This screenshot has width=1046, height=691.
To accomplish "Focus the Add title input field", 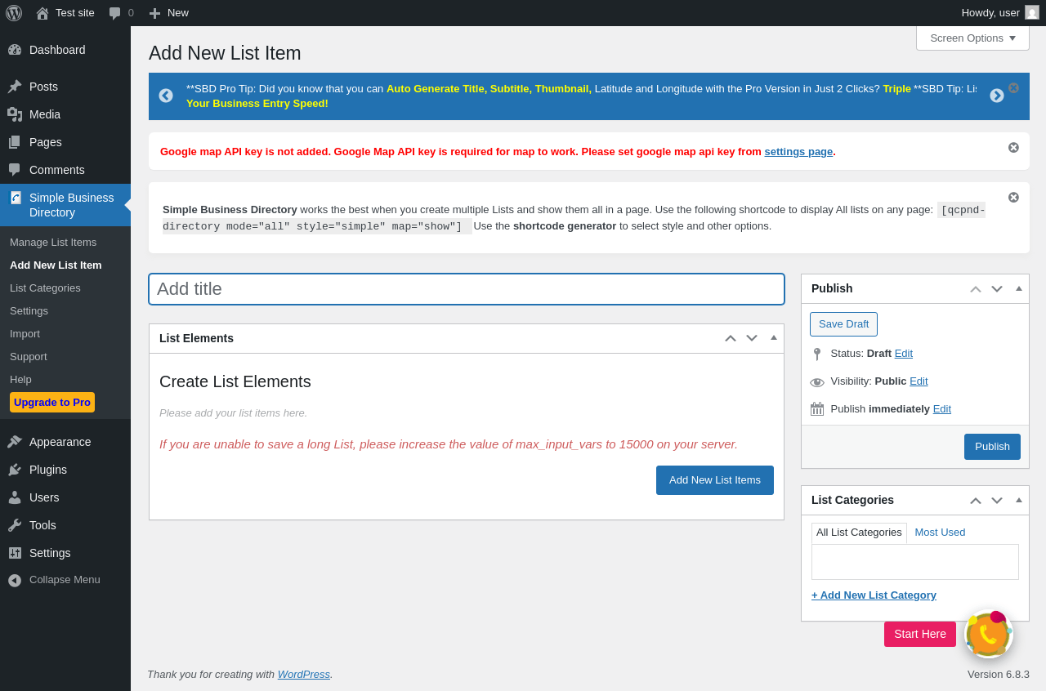I will pyautogui.click(x=467, y=289).
